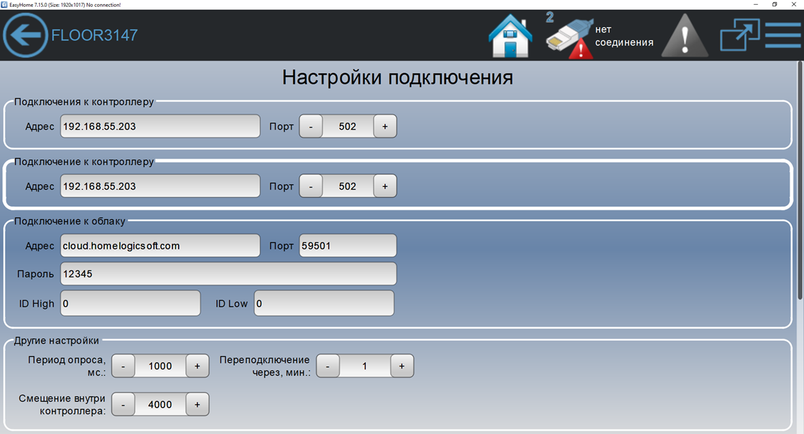
Task: Increase Смещение внутри контроллера value
Action: (x=197, y=405)
